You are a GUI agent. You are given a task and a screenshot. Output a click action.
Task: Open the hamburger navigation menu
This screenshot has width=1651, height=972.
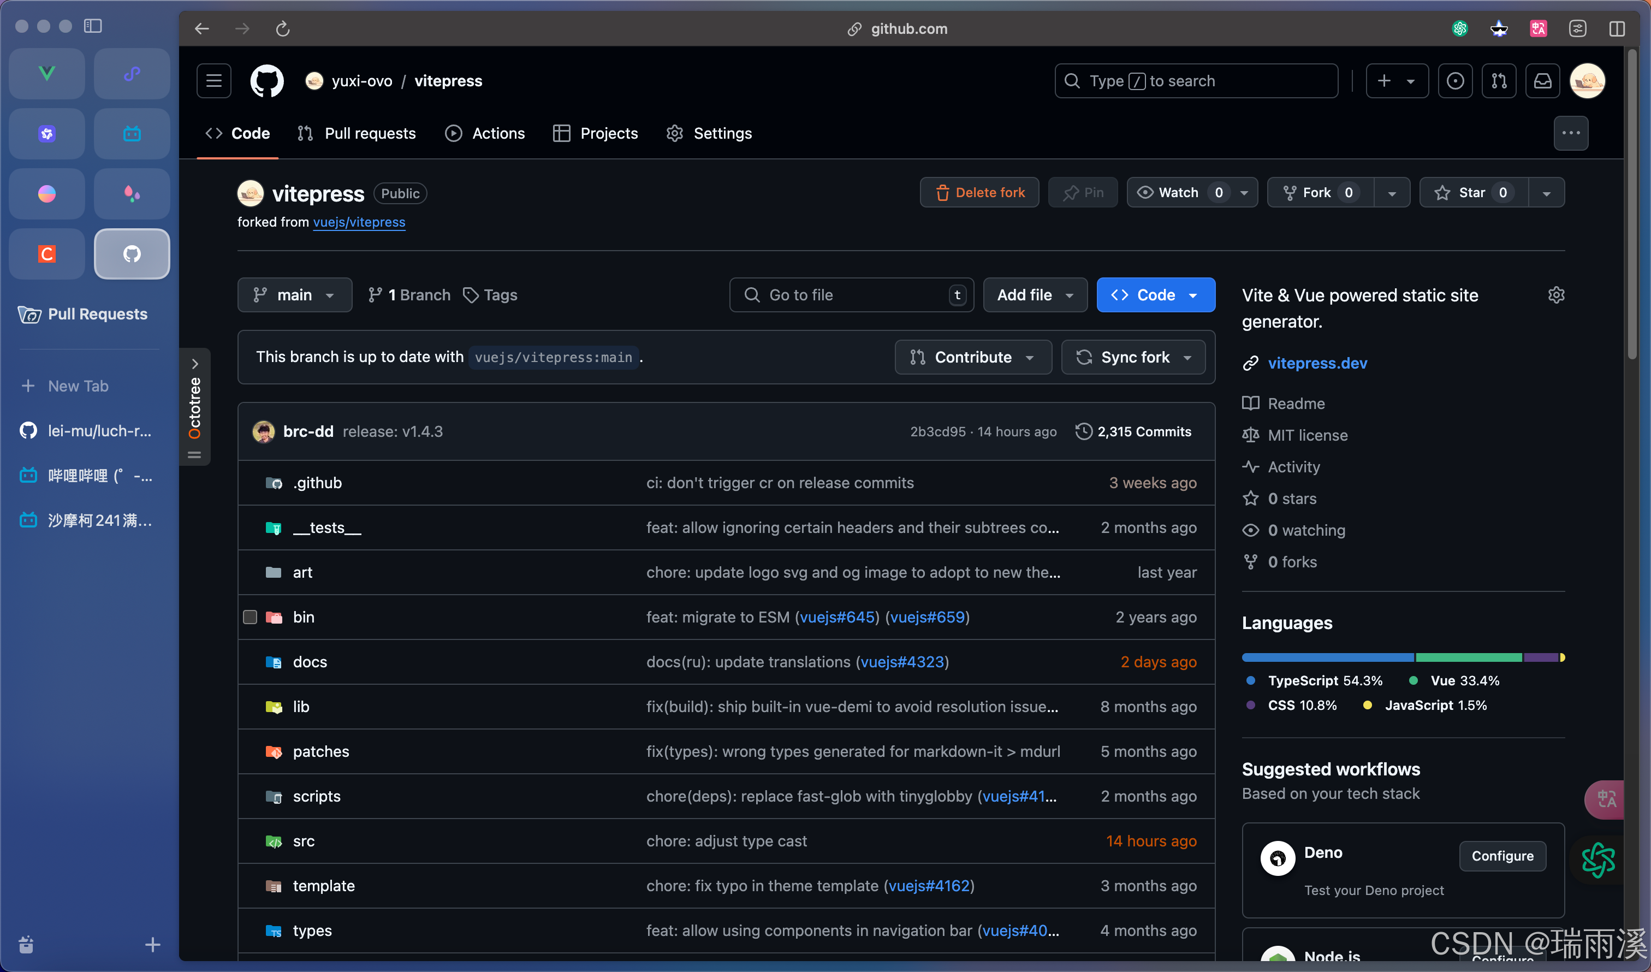pyautogui.click(x=213, y=81)
